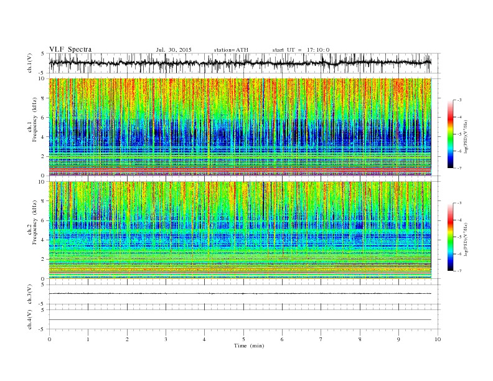Click the "ch.1(V)" waveform axis label
The image size is (493, 381).
point(30,63)
